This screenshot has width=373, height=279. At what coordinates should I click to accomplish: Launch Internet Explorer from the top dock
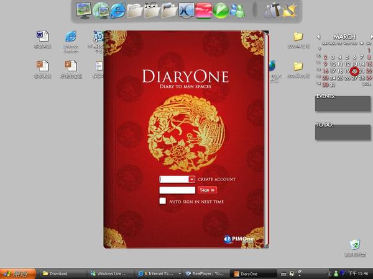click(x=118, y=11)
